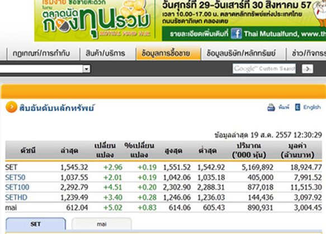Open the SET50 index link

tap(15, 178)
